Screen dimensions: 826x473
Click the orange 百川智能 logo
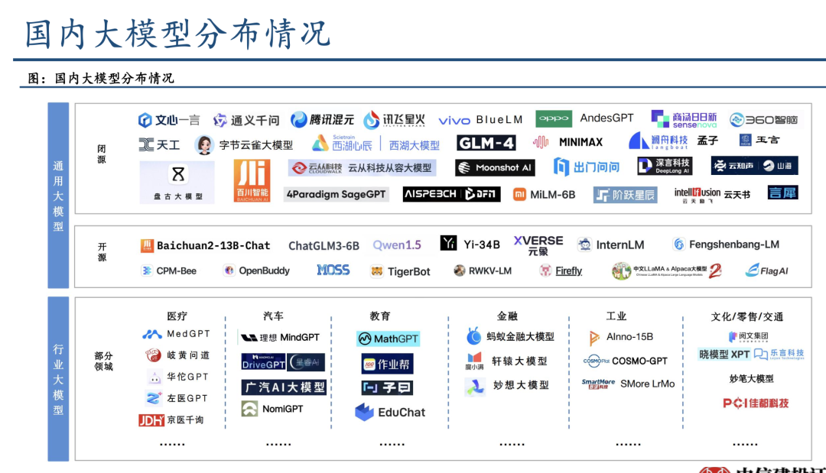point(252,180)
